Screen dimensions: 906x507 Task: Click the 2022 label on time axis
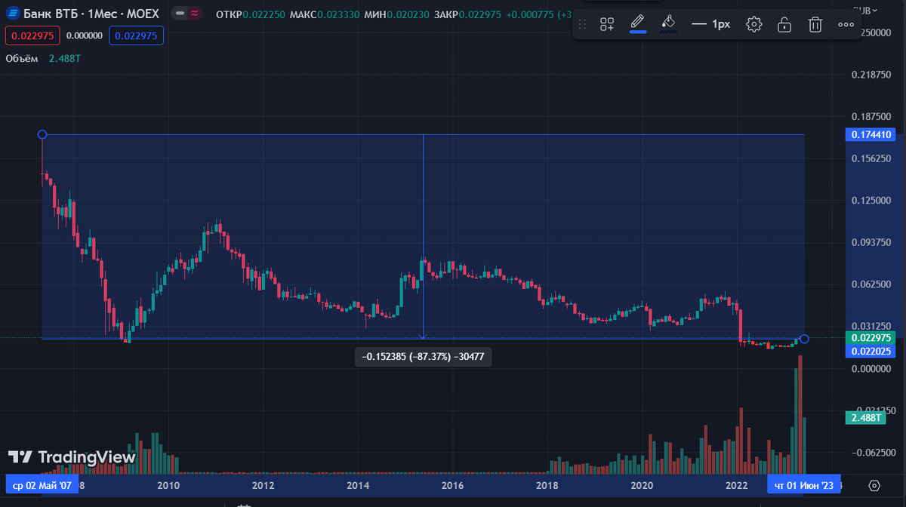point(737,485)
